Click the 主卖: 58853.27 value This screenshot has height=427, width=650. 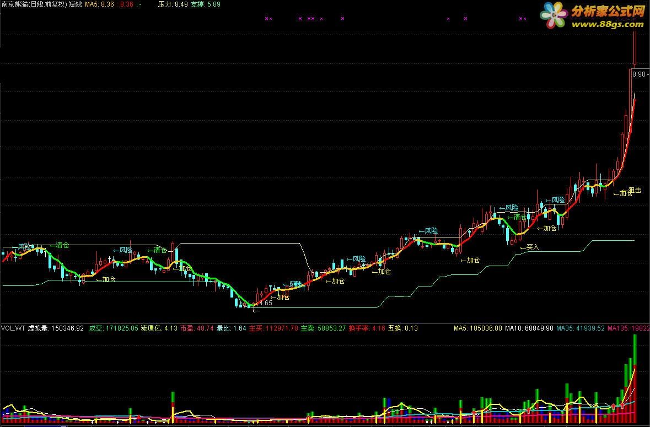(x=323, y=328)
